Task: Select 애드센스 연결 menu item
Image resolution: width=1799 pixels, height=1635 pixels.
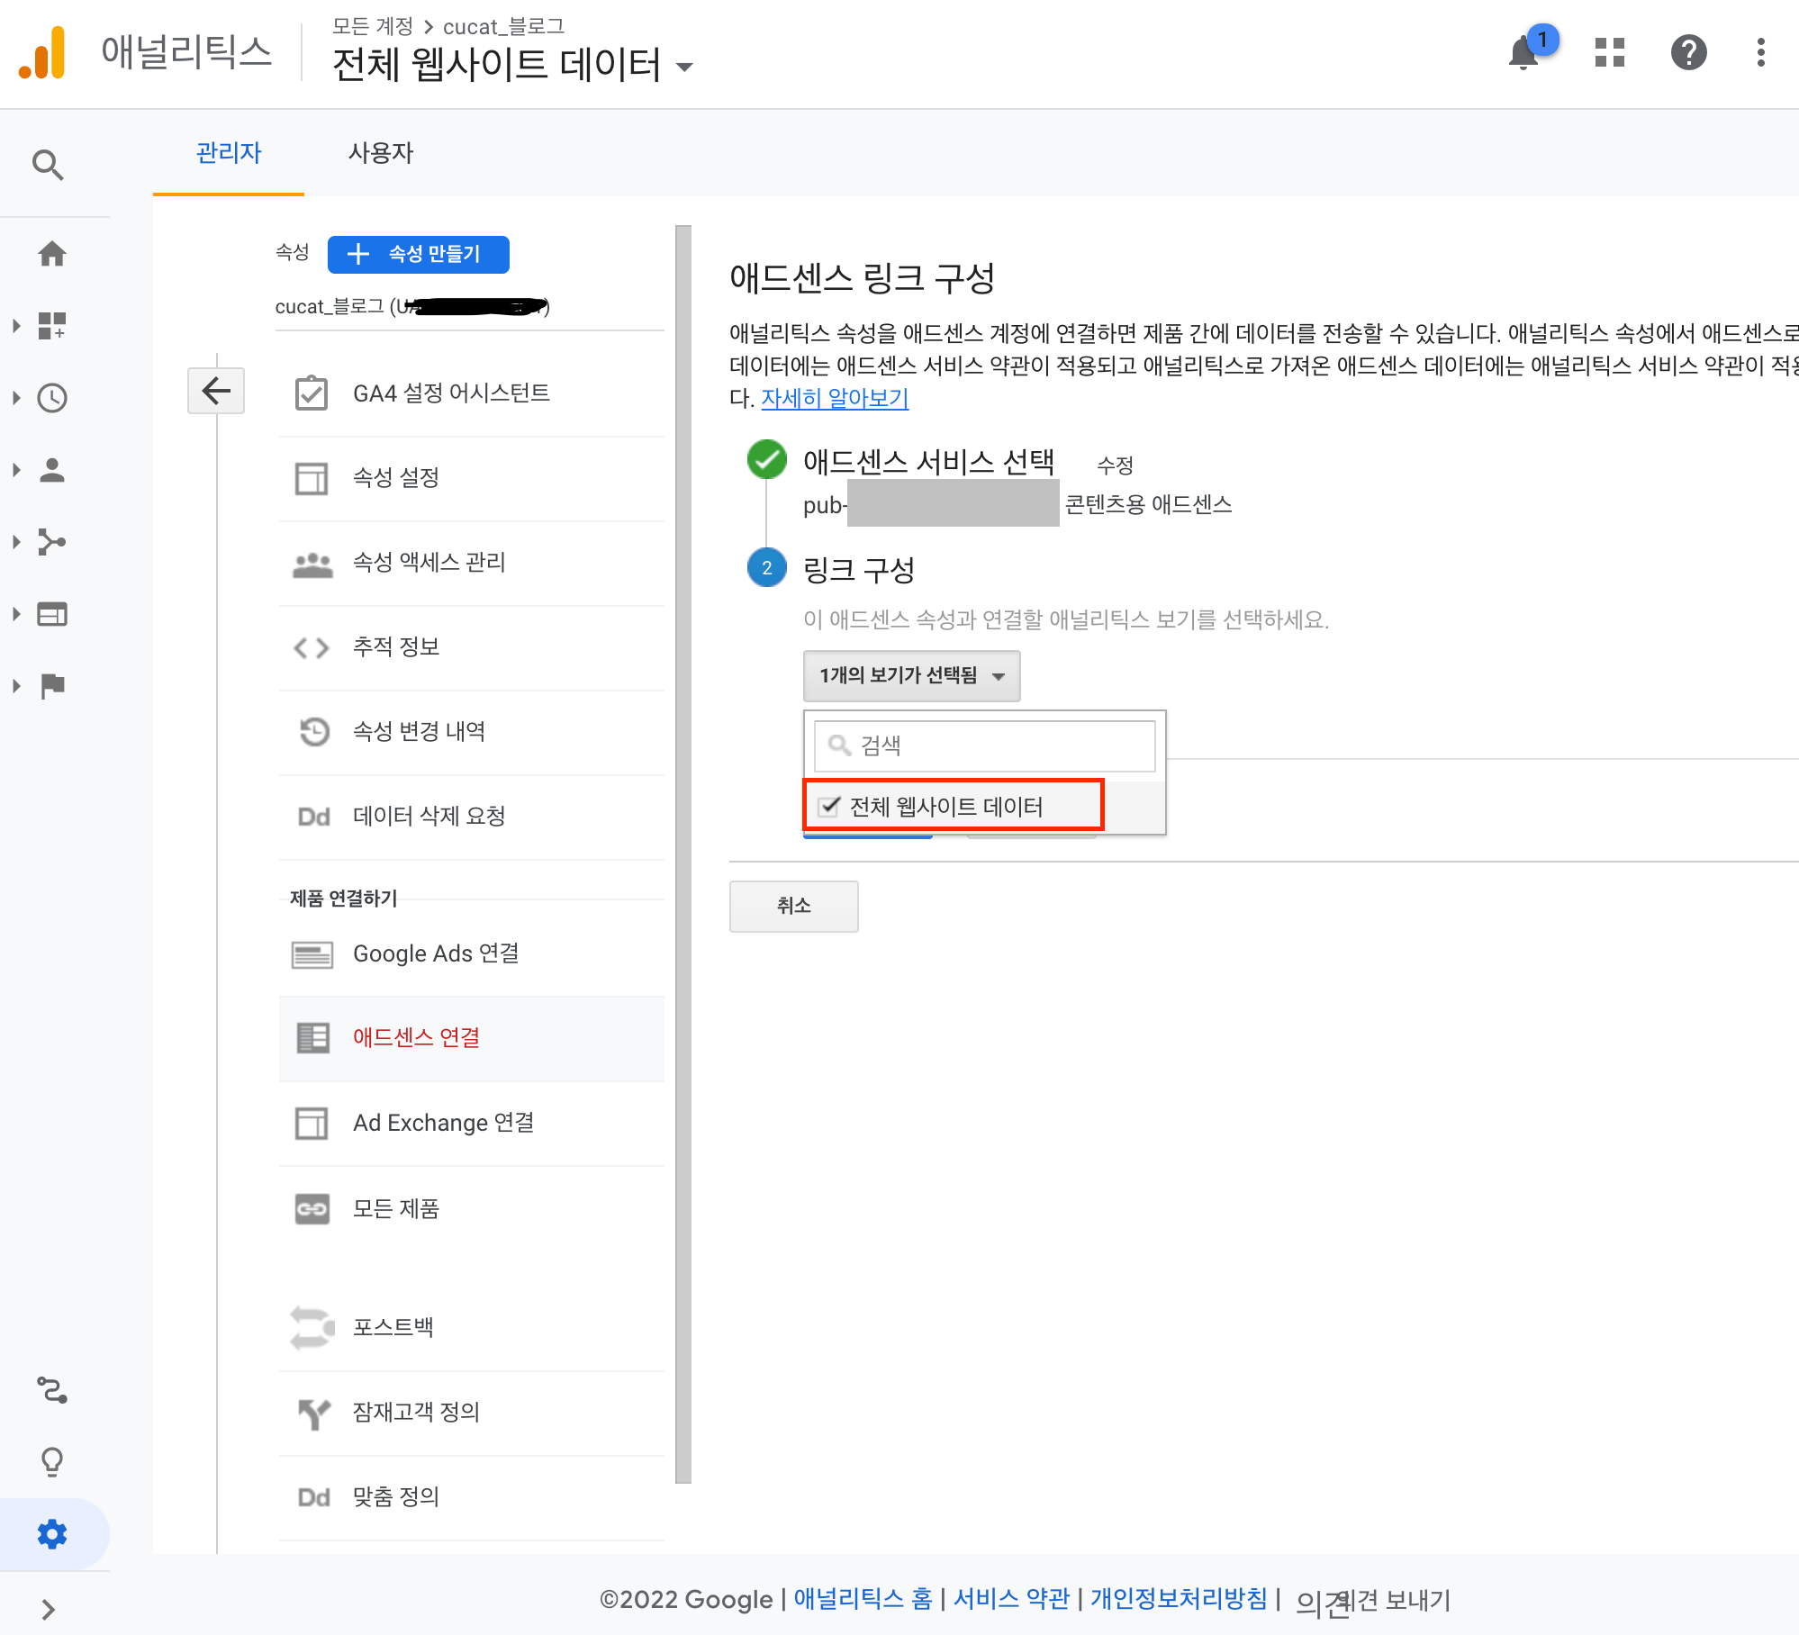Action: (472, 1038)
